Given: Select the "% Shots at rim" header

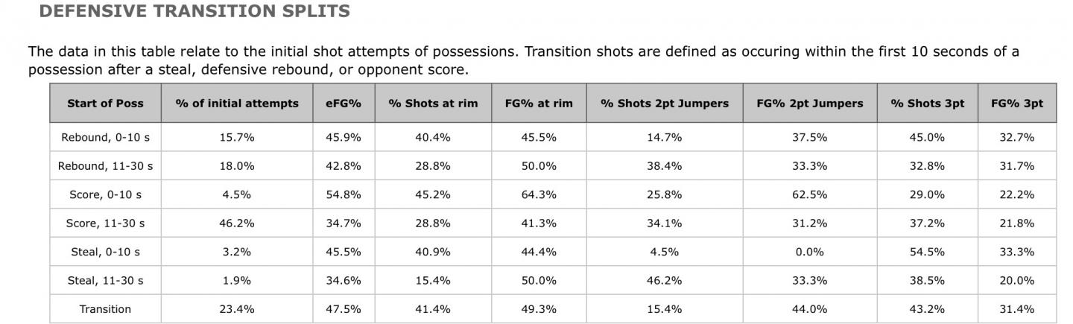Looking at the screenshot, I should (x=433, y=104).
